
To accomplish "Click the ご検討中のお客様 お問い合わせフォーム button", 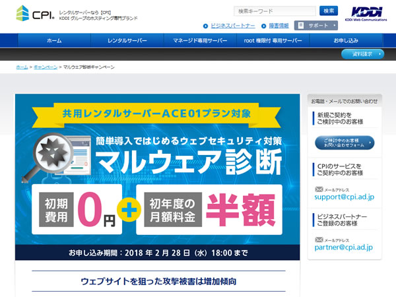I will click(x=345, y=143).
